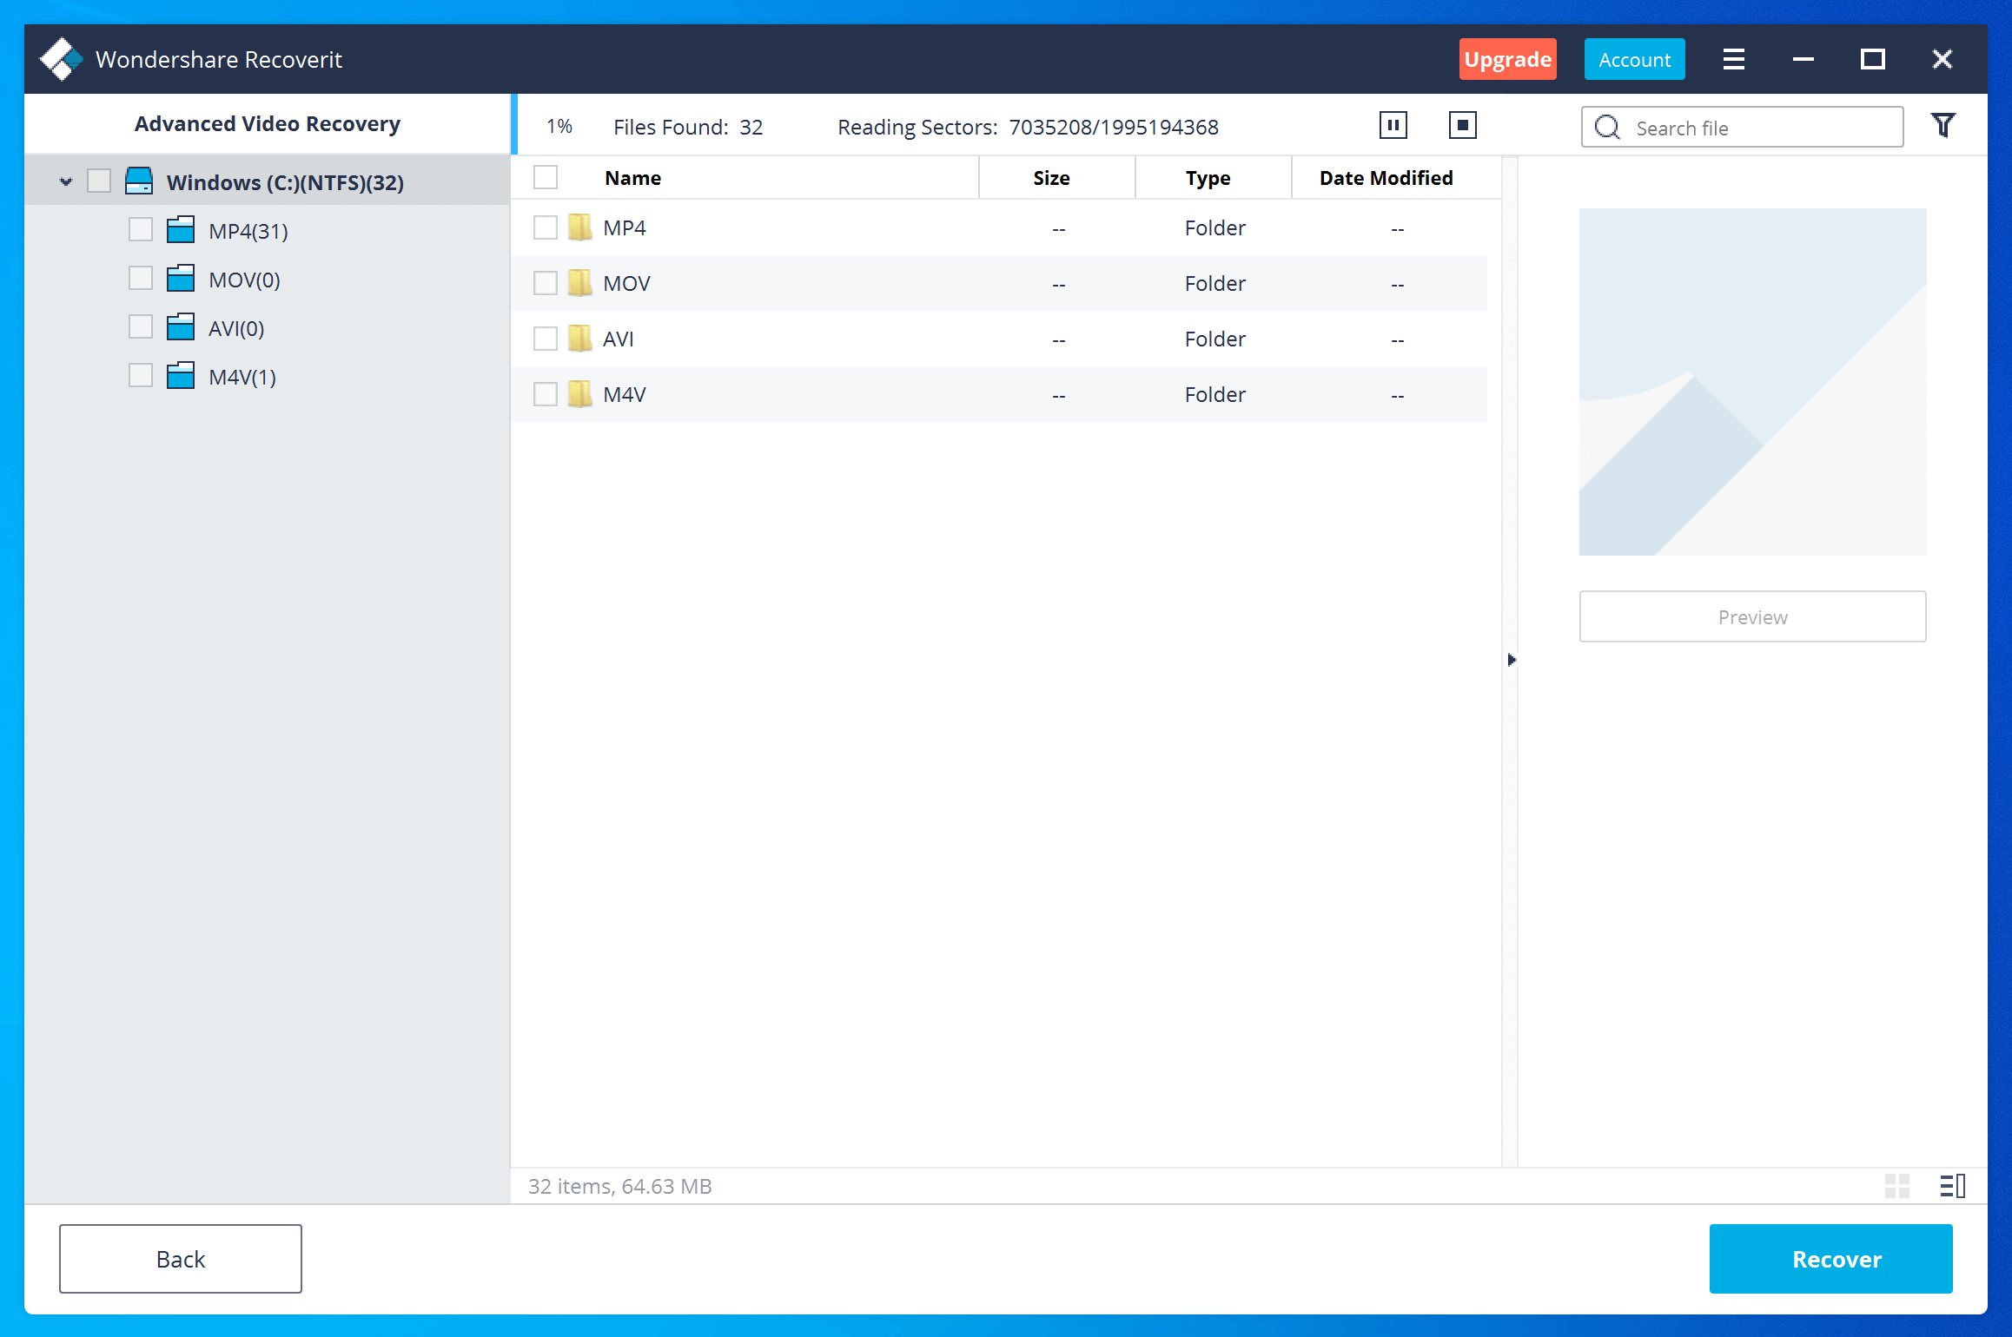Open the hamburger menu in title bar
2012x1337 pixels.
click(1734, 59)
